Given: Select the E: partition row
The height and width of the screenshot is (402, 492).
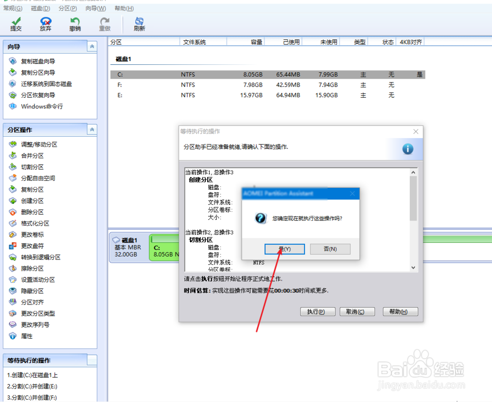Looking at the screenshot, I should (268, 95).
